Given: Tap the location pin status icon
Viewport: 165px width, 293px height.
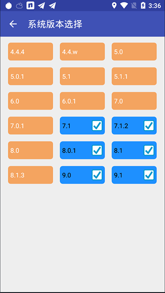Looking at the screenshot, I should (114, 6).
